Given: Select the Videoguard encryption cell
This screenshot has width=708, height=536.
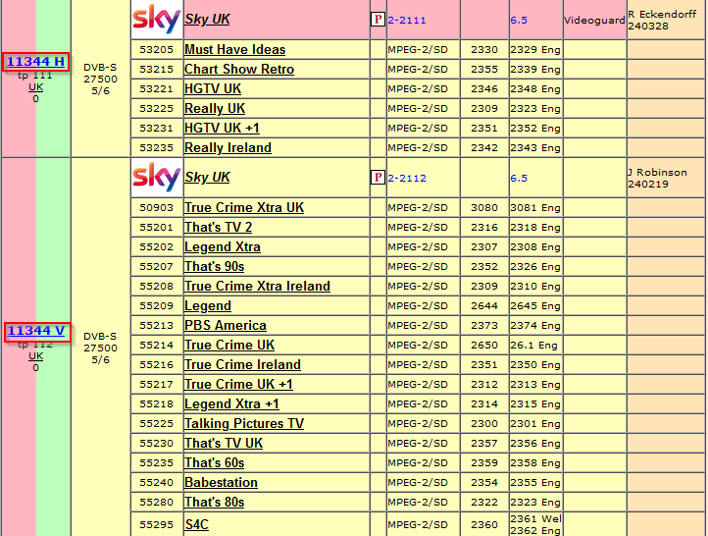Looking at the screenshot, I should (x=594, y=20).
